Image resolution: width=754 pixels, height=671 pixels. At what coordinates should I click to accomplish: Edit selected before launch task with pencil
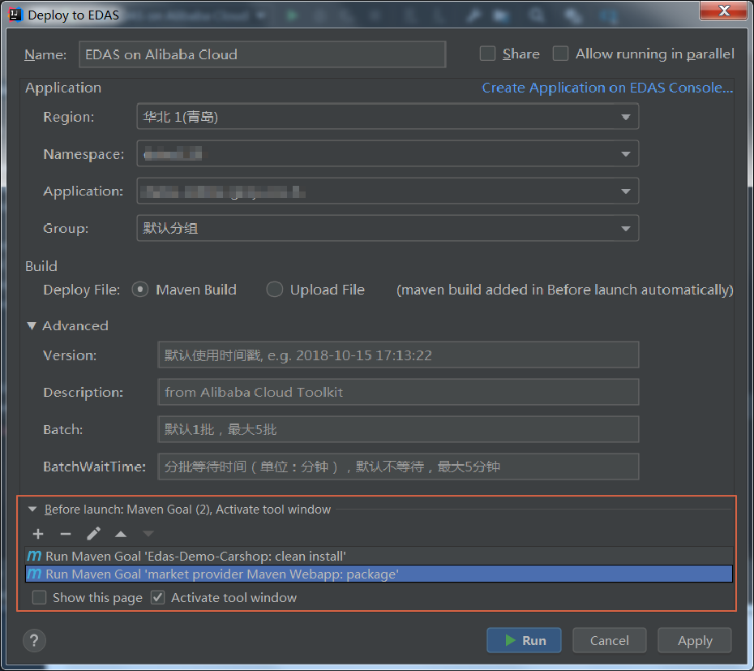tap(93, 533)
